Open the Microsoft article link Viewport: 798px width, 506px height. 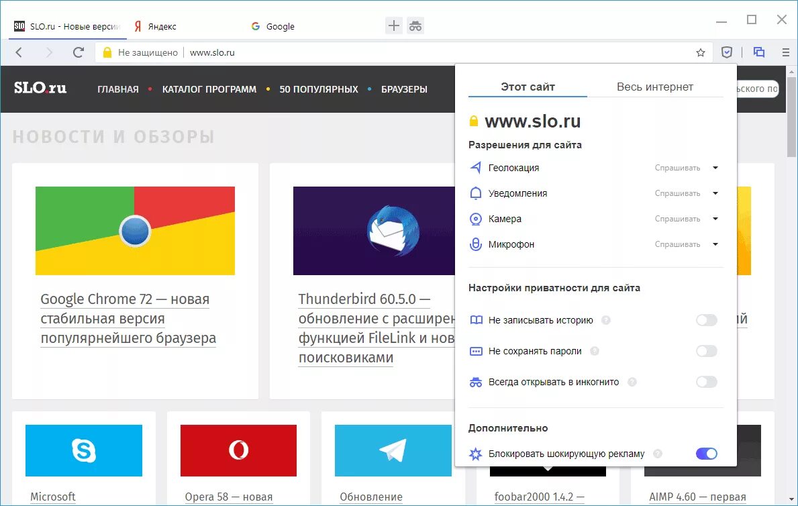coord(53,497)
